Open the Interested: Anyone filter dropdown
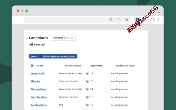The image size is (176, 110). (x=63, y=38)
